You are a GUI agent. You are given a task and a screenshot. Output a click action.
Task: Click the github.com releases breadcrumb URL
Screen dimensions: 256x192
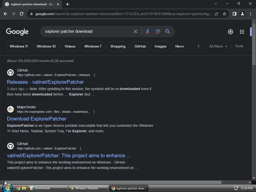pyautogui.click(x=53, y=75)
